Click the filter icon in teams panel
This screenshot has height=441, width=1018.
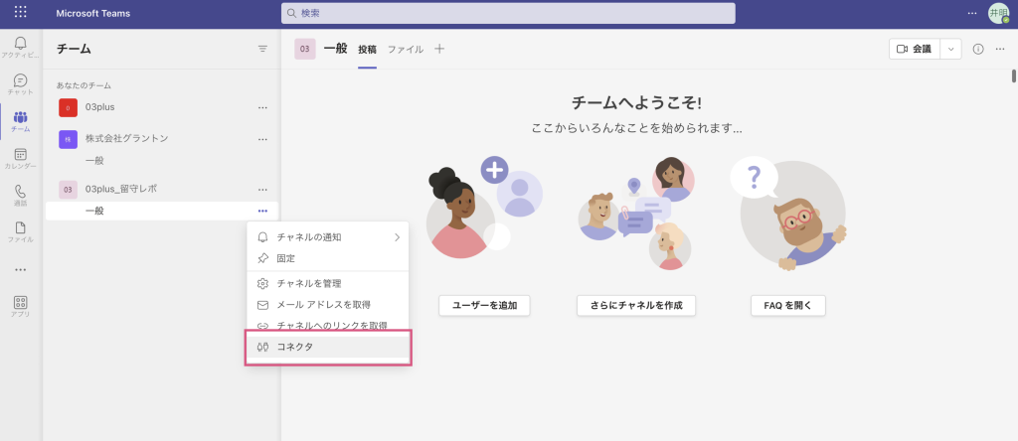coord(262,49)
